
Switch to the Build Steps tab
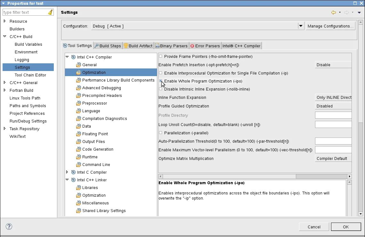coord(108,46)
